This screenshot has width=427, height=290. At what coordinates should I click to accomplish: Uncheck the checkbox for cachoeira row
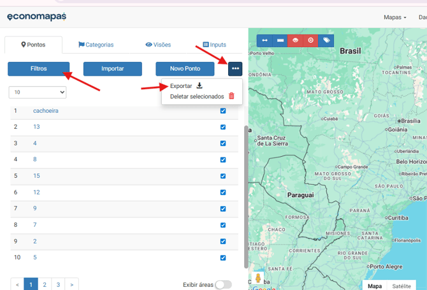223,111
